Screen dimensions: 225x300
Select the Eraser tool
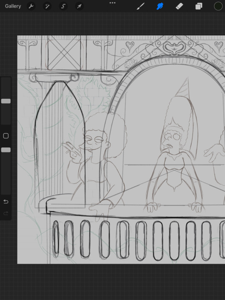[180, 6]
